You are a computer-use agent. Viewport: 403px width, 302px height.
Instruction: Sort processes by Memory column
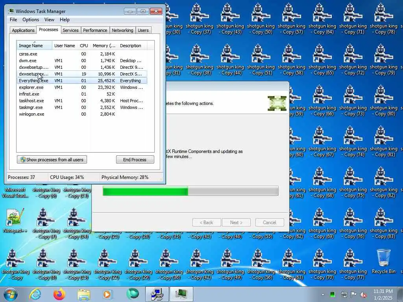coord(104,46)
